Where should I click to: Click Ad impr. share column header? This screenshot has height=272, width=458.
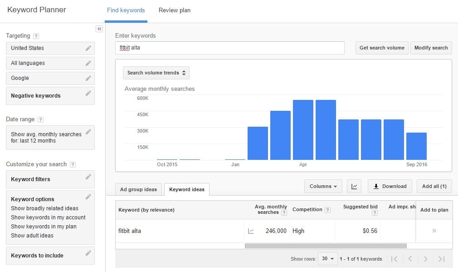402,207
